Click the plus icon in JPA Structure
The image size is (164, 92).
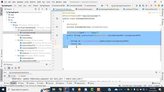pyautogui.click(x=5, y=68)
